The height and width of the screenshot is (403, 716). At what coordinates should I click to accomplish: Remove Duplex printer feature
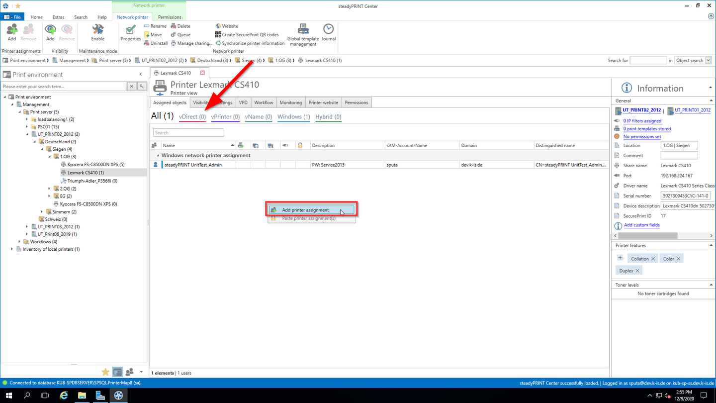coord(637,271)
